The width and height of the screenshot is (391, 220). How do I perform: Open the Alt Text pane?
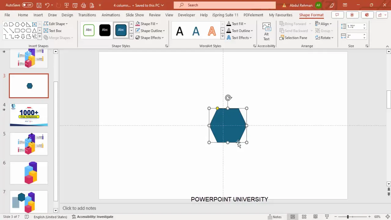[266, 31]
